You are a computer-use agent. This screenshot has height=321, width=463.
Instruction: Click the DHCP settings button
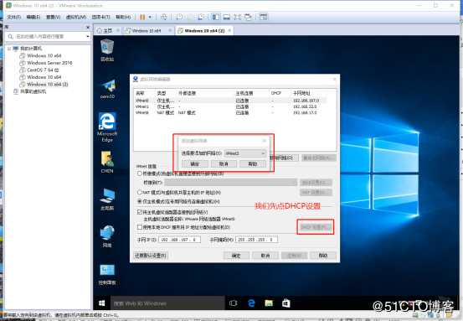click(315, 227)
